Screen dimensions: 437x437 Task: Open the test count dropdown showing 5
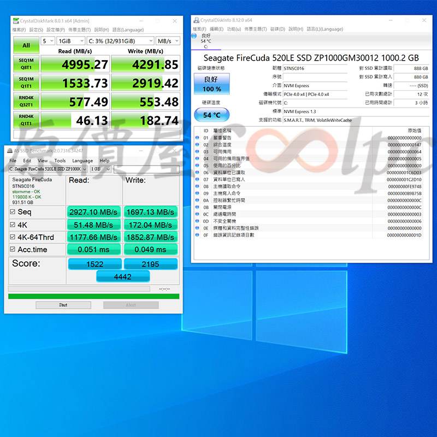click(48, 41)
